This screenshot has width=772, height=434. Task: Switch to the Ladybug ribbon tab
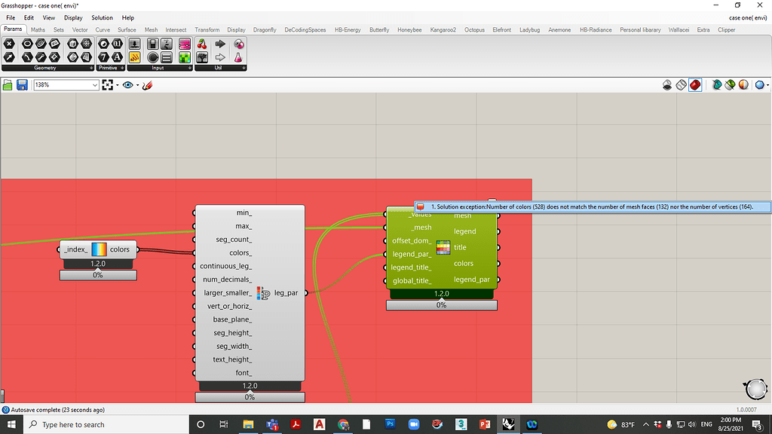(530, 30)
